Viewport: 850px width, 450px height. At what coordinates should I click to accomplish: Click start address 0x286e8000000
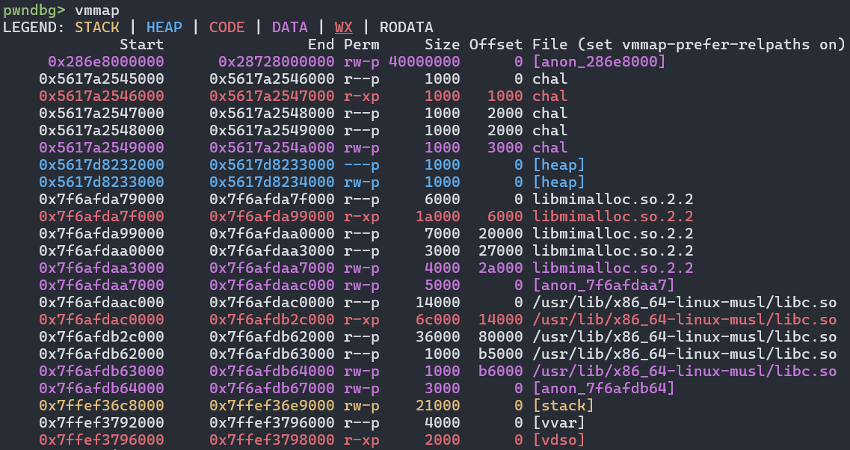(x=105, y=61)
